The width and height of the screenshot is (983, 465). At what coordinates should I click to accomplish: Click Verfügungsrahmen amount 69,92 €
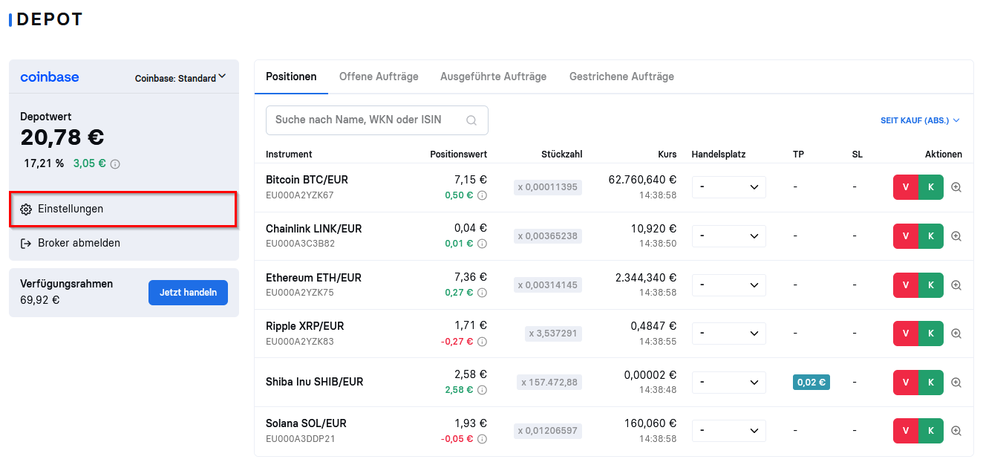click(40, 300)
